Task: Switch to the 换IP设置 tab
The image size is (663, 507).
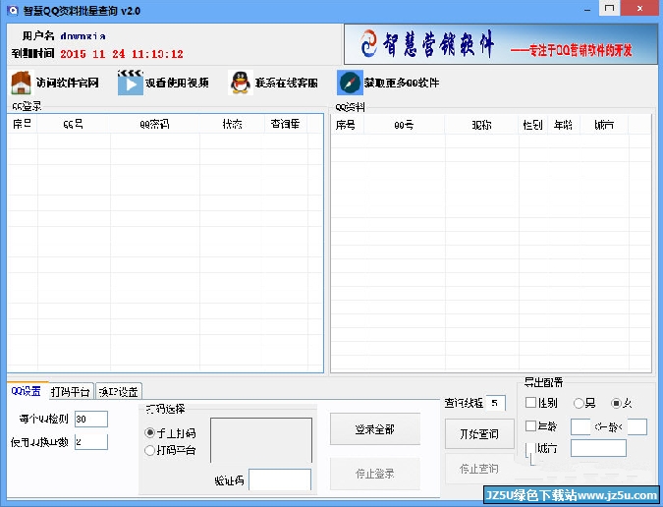Action: coord(119,392)
